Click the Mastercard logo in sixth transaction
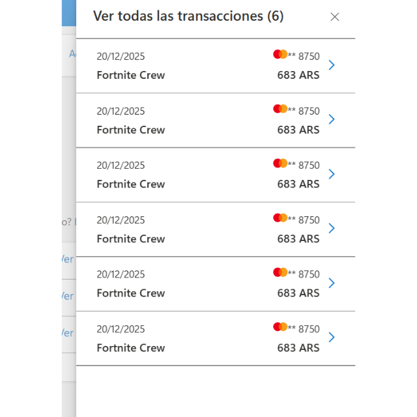 click(280, 327)
